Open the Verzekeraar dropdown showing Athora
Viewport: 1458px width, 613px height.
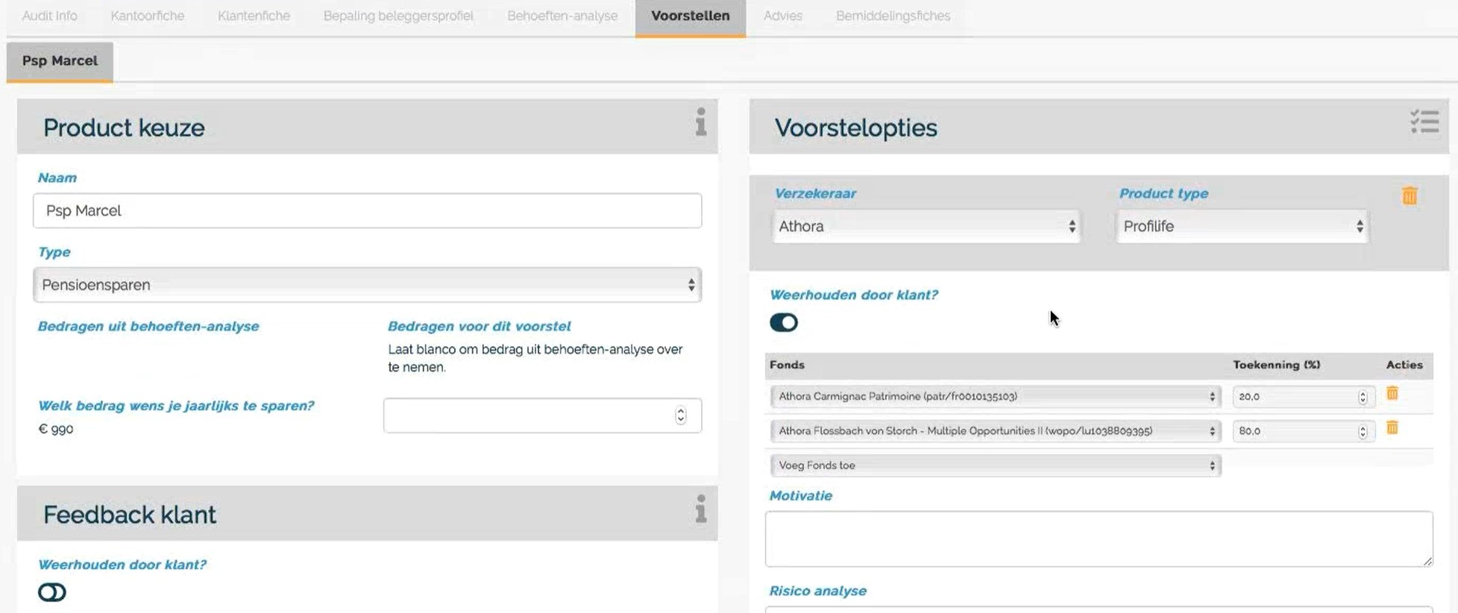(926, 226)
